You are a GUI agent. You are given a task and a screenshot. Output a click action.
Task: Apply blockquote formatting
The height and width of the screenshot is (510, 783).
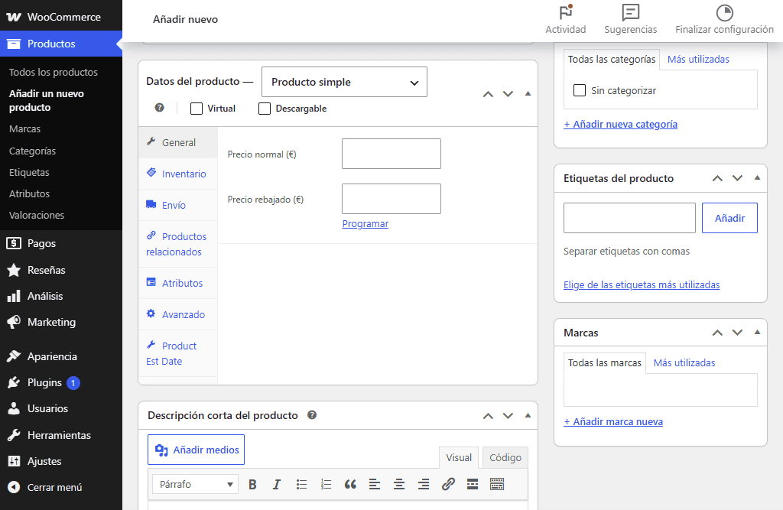pyautogui.click(x=350, y=484)
